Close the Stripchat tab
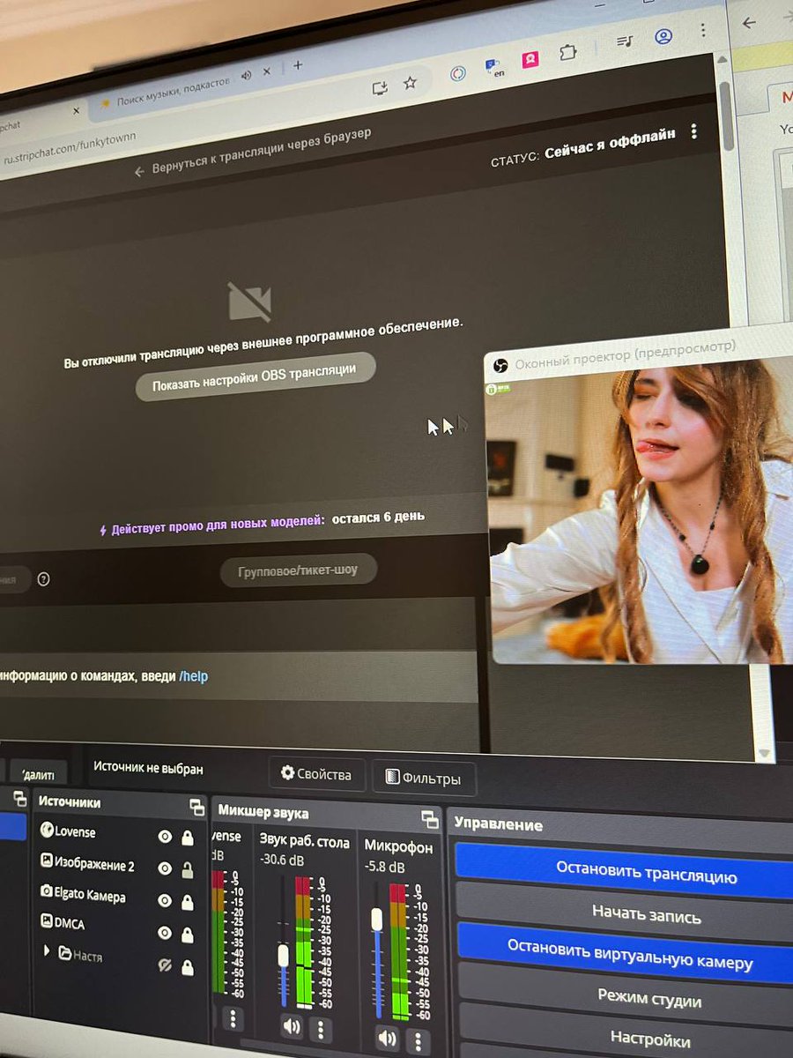This screenshot has width=793, height=1058. point(76,111)
